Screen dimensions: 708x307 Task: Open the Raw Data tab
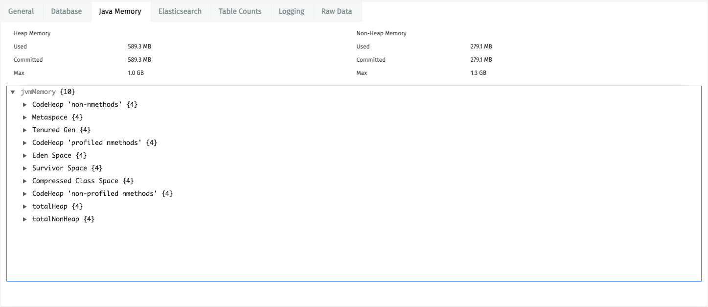337,11
